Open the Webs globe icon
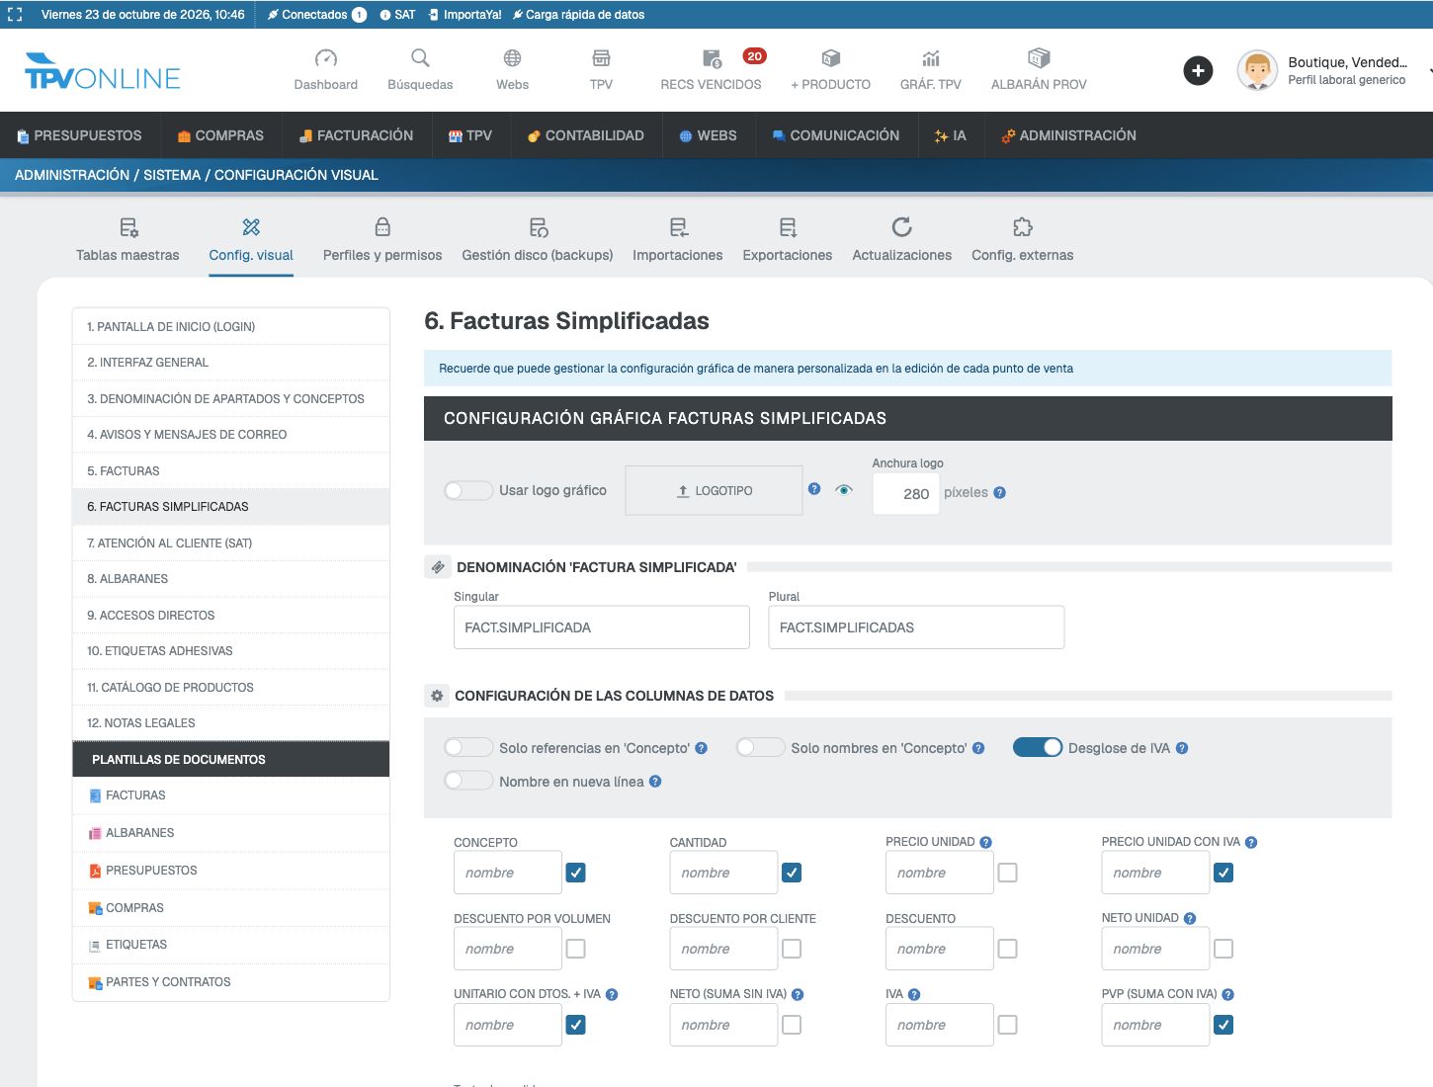 click(512, 58)
